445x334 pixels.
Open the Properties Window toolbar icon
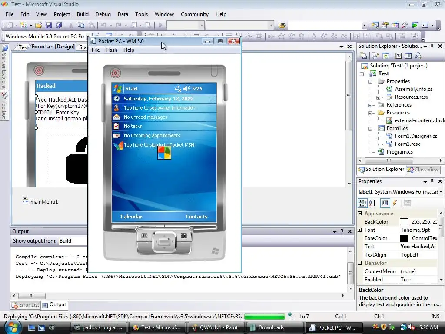tap(385, 26)
